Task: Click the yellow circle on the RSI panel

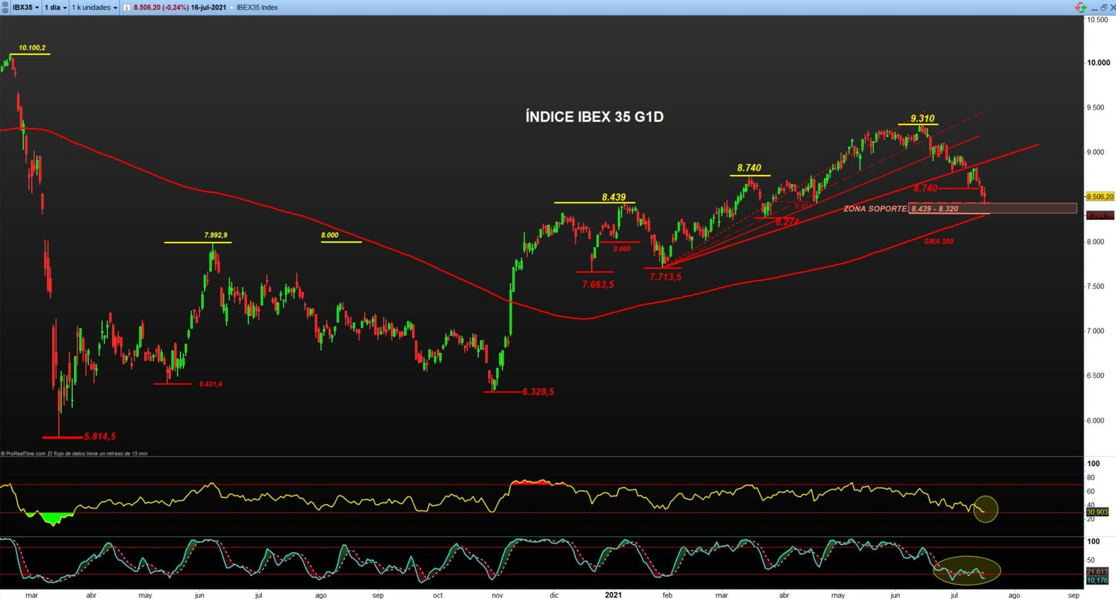Action: coord(985,509)
